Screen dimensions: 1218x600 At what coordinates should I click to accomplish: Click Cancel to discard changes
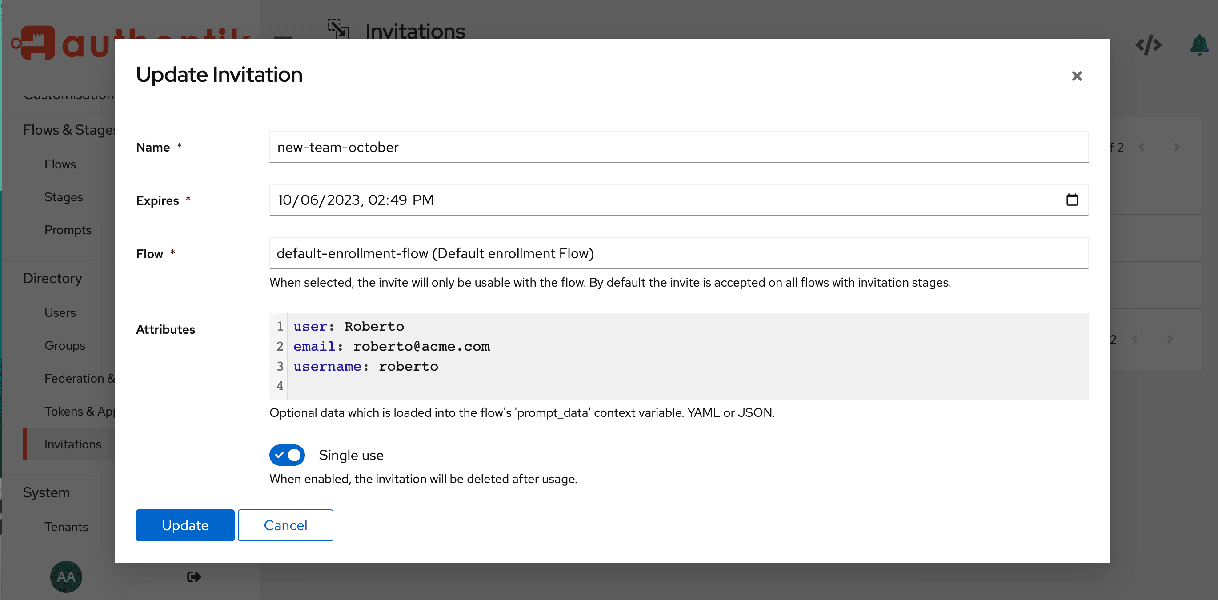285,525
